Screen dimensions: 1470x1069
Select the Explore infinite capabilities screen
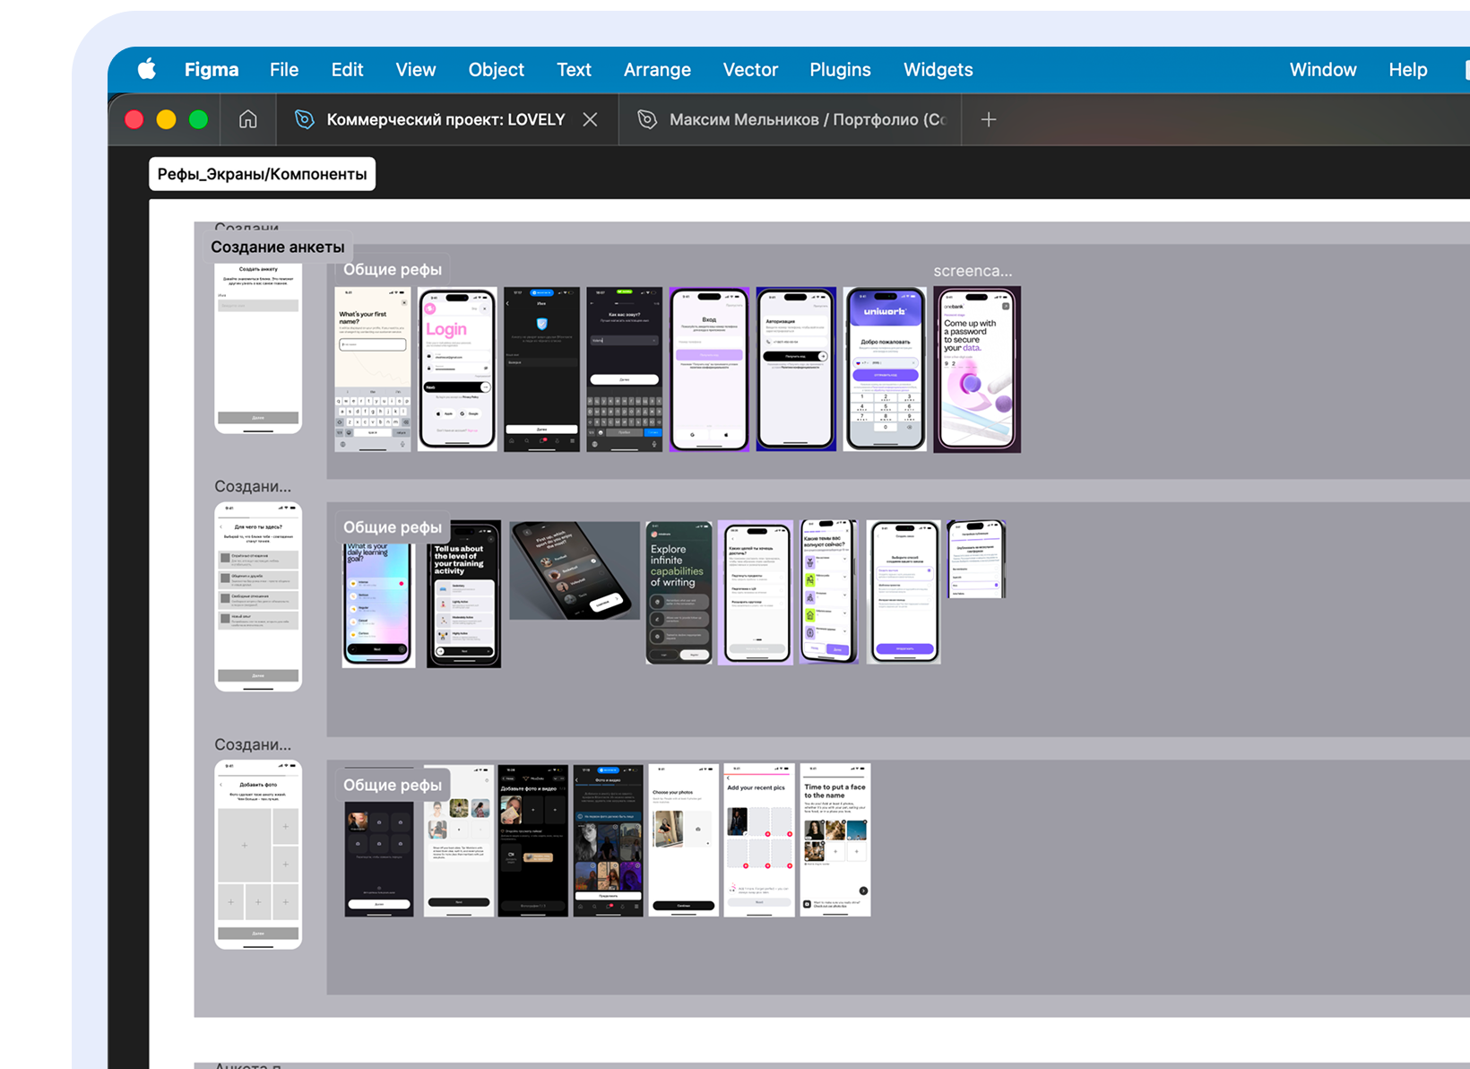click(x=679, y=593)
